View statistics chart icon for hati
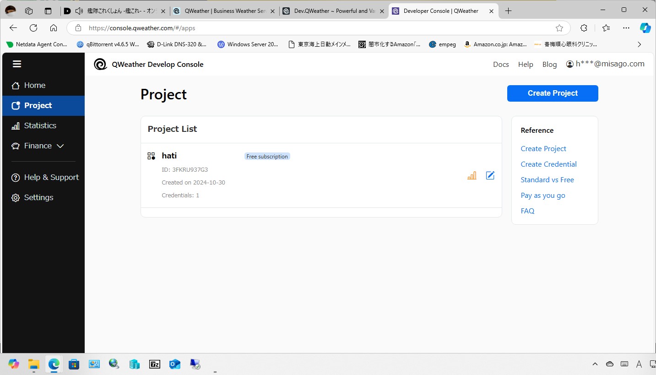The width and height of the screenshot is (656, 375). (x=472, y=175)
